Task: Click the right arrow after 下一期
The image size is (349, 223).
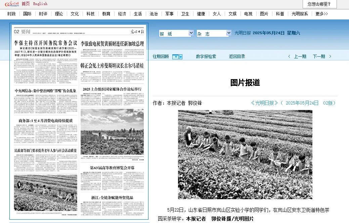Action: point(330,56)
